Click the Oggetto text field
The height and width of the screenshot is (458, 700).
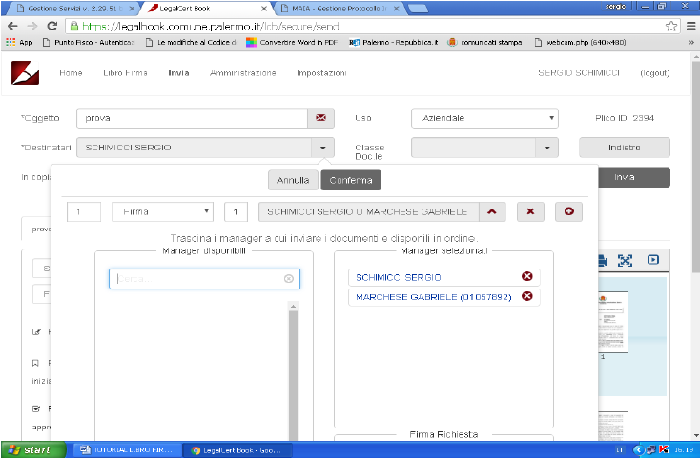tap(192, 118)
